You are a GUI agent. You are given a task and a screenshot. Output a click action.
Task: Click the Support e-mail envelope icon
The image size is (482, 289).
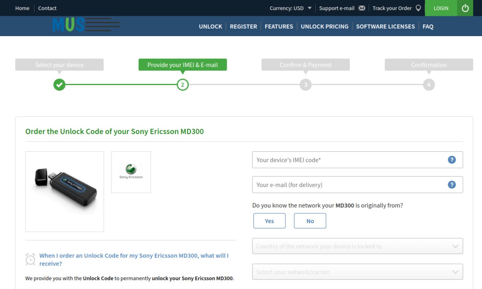click(x=362, y=8)
